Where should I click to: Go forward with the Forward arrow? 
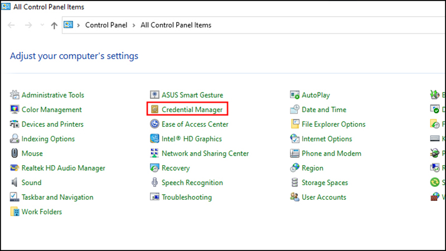28,25
